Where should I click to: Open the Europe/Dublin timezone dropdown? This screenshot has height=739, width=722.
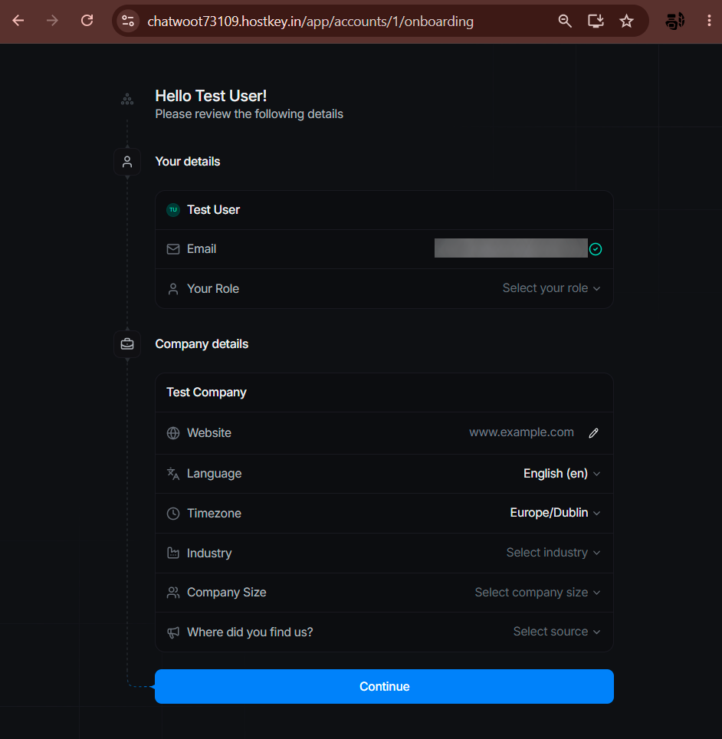pyautogui.click(x=555, y=513)
